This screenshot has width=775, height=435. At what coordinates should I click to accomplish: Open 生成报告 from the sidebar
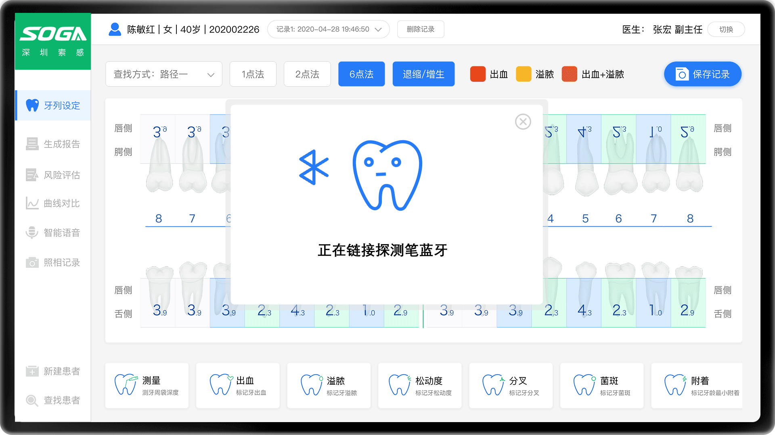click(x=53, y=144)
